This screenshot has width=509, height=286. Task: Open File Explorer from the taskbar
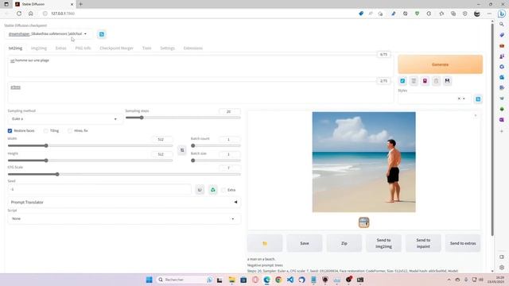point(231,280)
